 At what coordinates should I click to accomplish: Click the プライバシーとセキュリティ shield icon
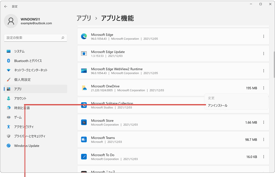[8, 136]
